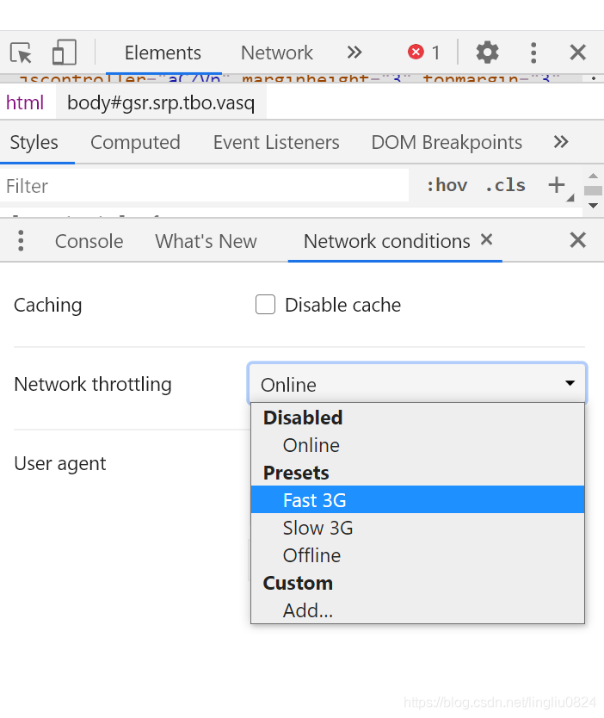Choose the Offline preset

(418, 555)
